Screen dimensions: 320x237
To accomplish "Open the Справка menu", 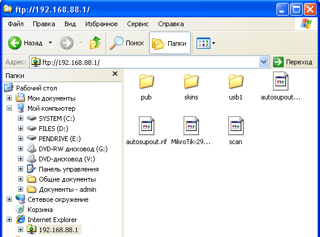I will (171, 24).
